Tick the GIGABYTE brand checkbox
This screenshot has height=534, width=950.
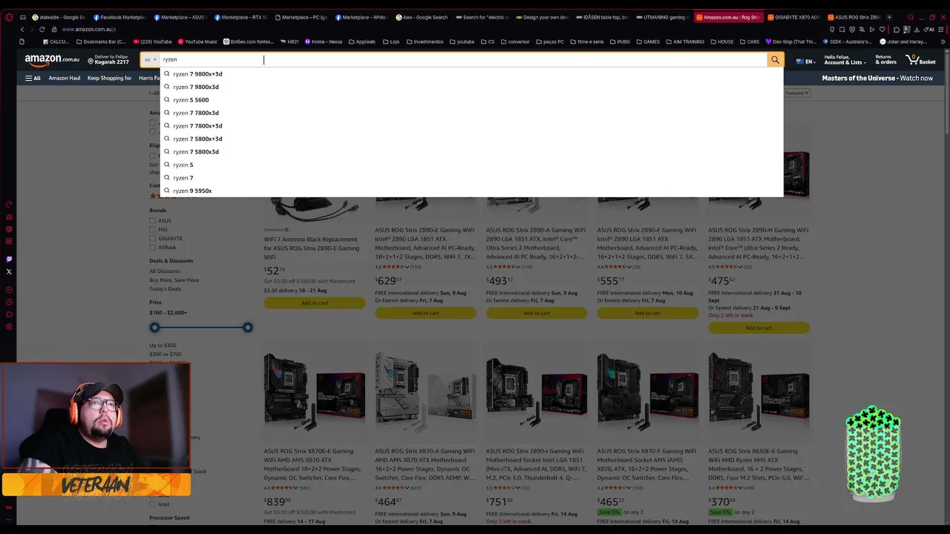(x=152, y=239)
